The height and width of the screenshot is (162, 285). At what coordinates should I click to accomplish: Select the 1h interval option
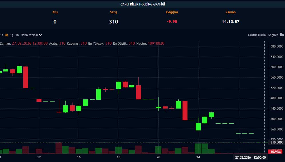pyautogui.click(x=17, y=35)
